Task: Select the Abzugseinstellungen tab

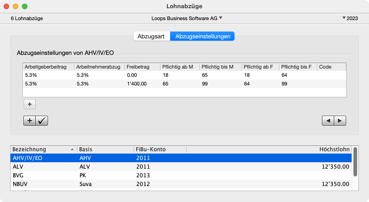Action: 203,36
